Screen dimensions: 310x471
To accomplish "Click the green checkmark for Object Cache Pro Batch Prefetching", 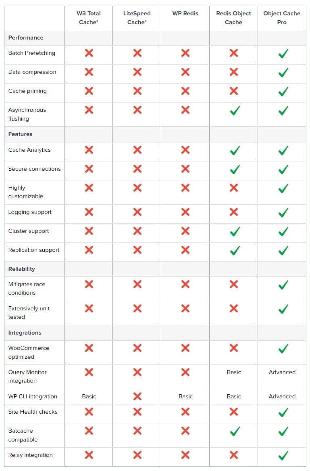I will pyautogui.click(x=283, y=53).
